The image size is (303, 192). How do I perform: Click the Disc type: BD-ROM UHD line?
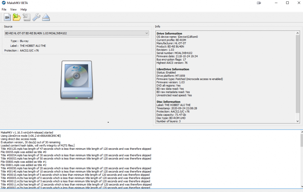(x=171, y=118)
